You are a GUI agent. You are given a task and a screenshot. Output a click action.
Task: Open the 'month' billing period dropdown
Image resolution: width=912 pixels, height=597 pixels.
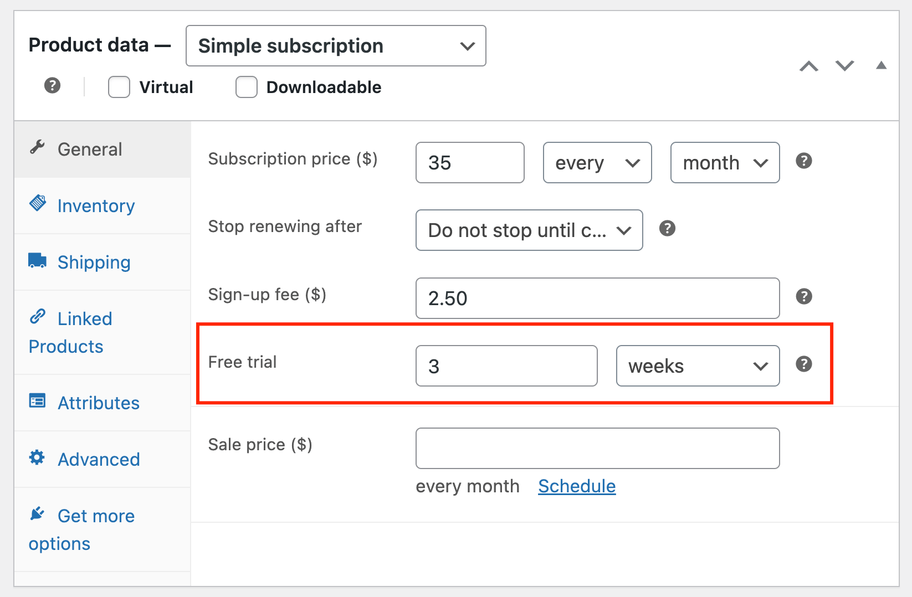click(x=725, y=163)
